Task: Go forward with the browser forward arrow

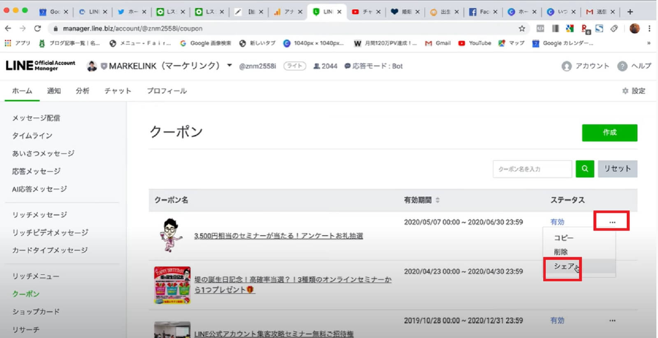Action: 23,28
